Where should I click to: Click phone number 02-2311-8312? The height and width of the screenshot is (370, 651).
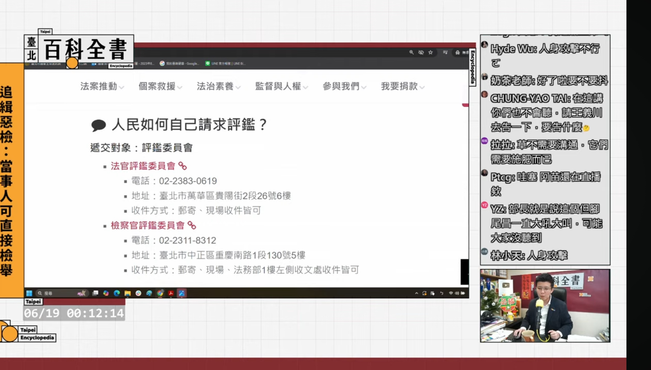pyautogui.click(x=188, y=241)
